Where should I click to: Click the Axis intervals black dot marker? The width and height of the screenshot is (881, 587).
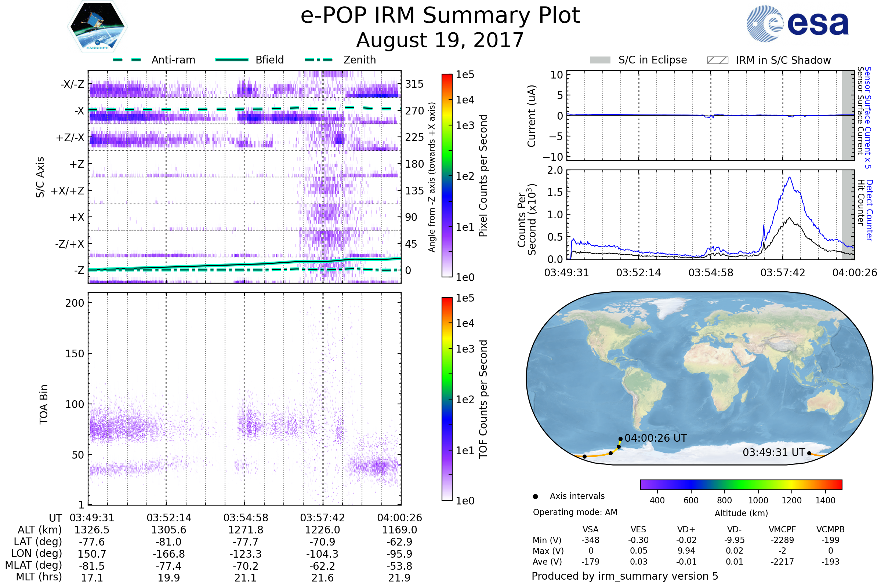coord(535,497)
